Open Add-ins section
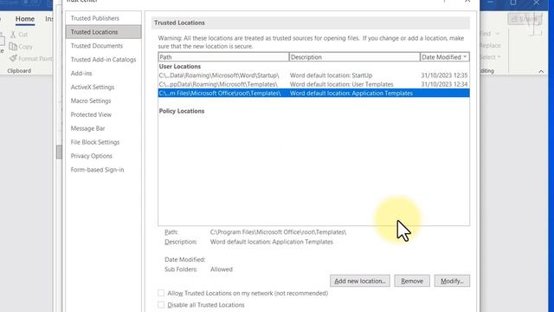This screenshot has width=554, height=312. (x=81, y=73)
